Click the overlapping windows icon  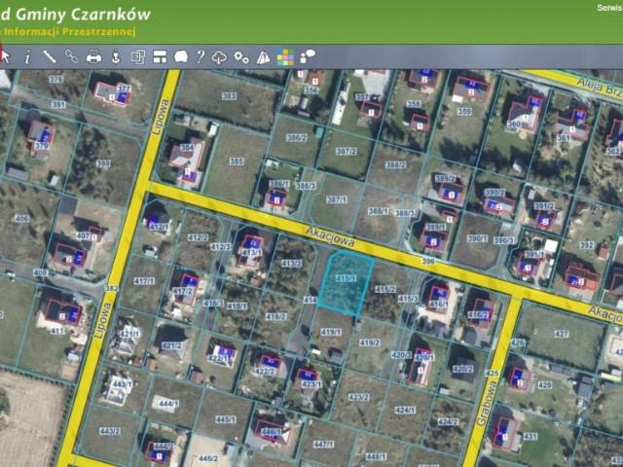[x=137, y=56]
